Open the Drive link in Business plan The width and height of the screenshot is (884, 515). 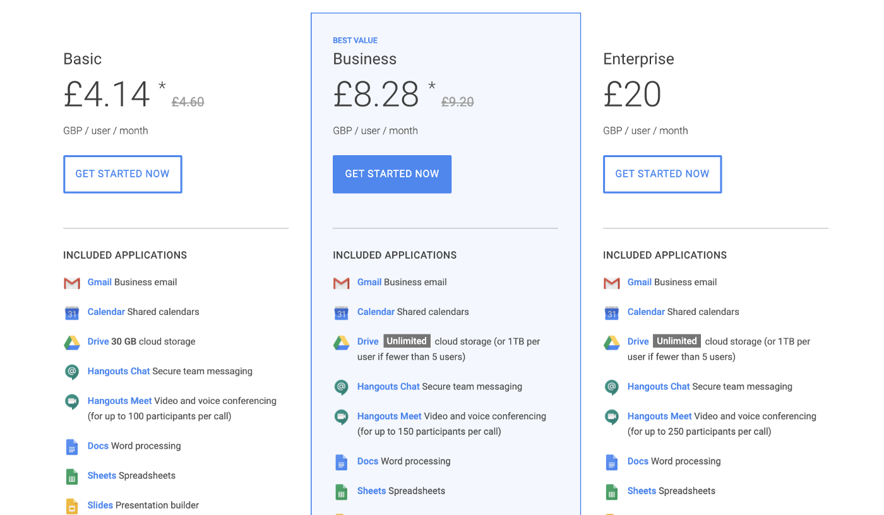coord(368,341)
